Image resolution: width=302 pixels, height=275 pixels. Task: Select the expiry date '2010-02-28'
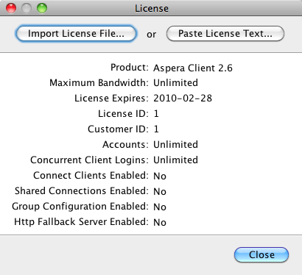(183, 99)
